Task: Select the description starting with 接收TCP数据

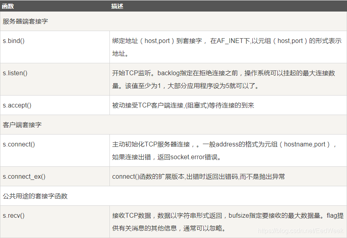Action: click(x=228, y=222)
